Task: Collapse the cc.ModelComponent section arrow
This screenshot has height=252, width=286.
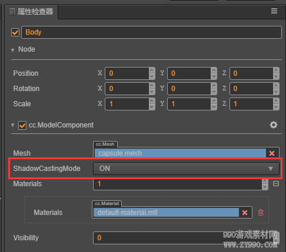Action: coord(13,125)
